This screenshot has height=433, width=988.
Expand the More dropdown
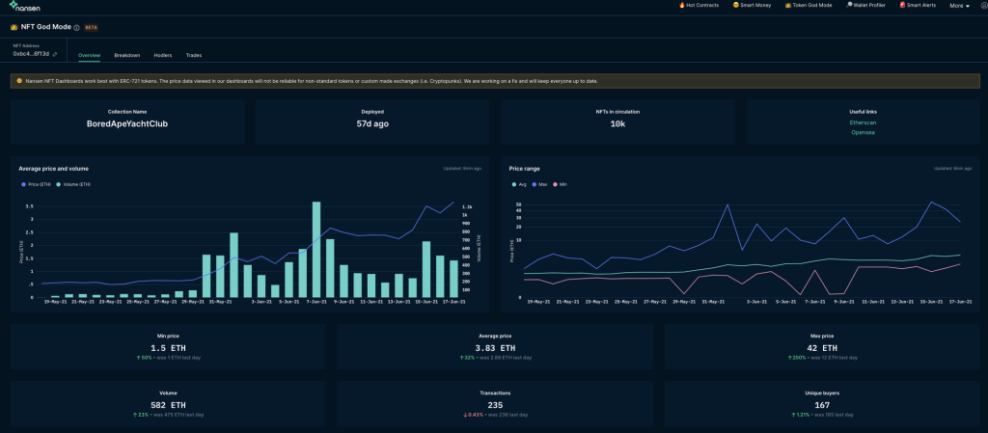click(959, 6)
